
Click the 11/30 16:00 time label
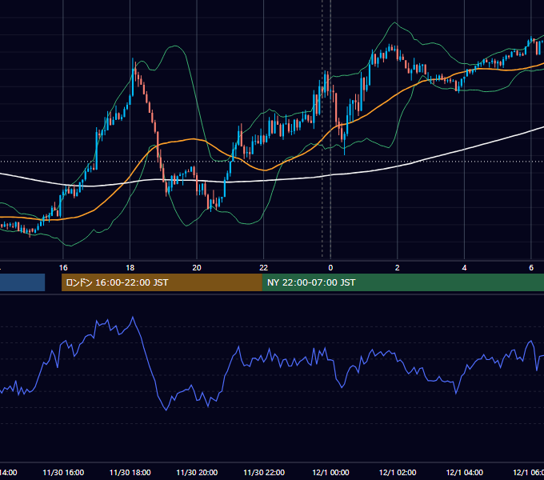(63, 472)
